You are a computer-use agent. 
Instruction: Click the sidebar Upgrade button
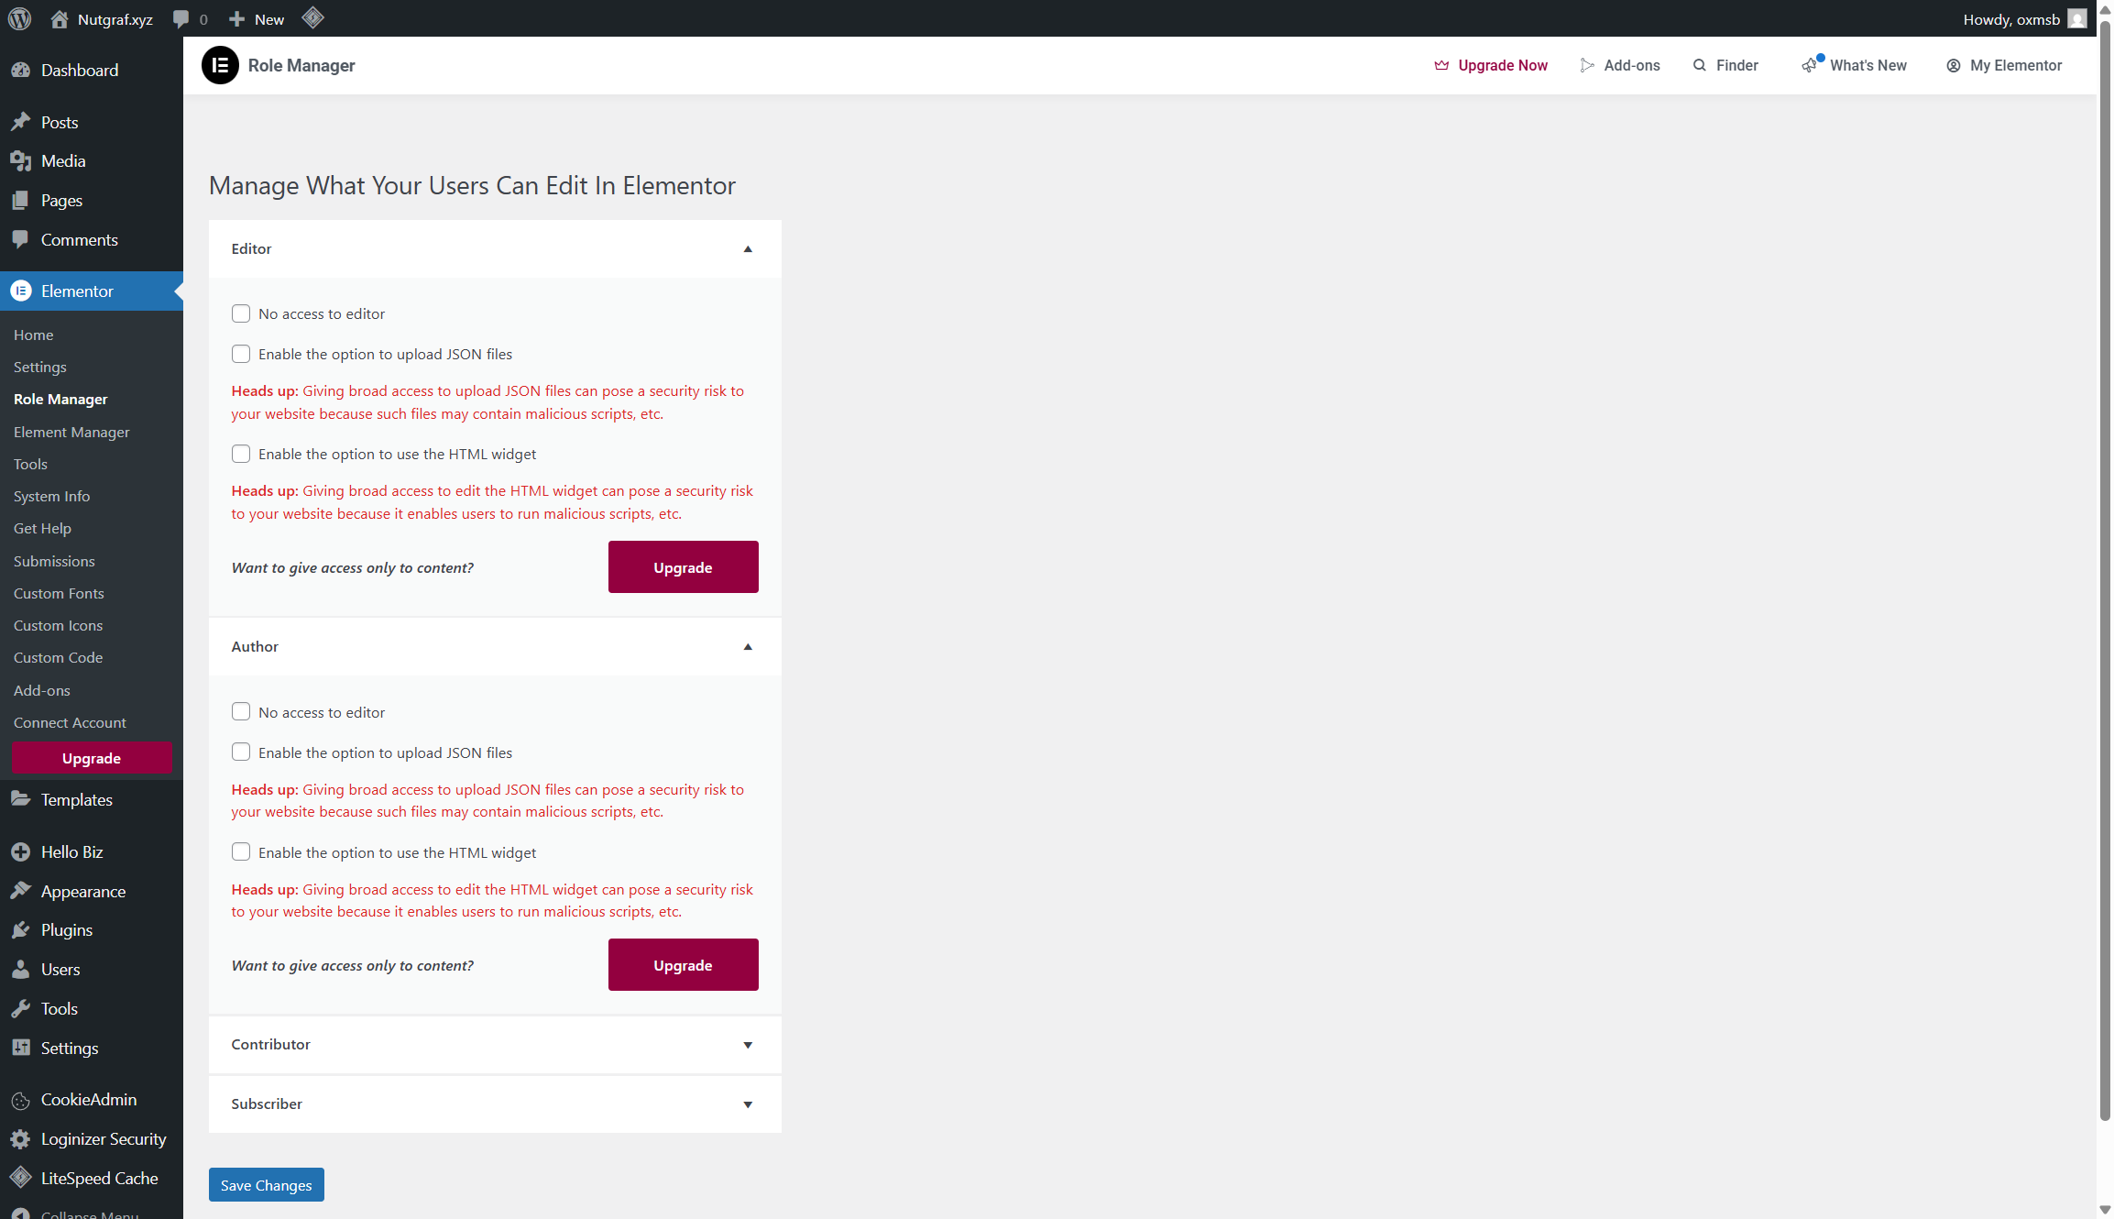point(91,758)
